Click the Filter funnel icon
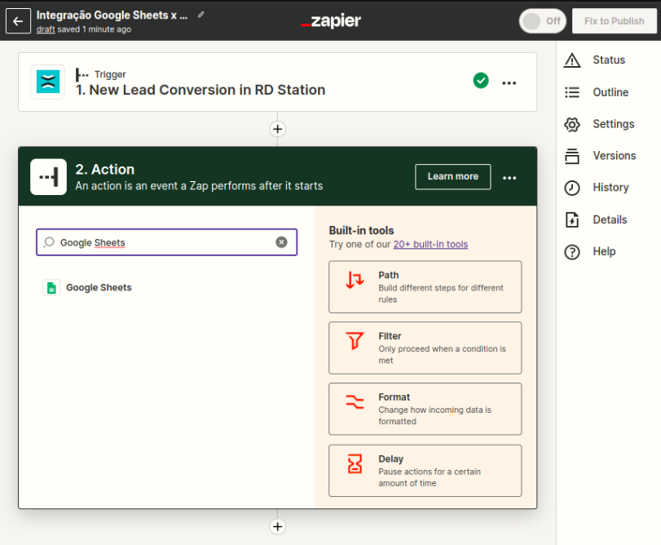 coord(355,341)
